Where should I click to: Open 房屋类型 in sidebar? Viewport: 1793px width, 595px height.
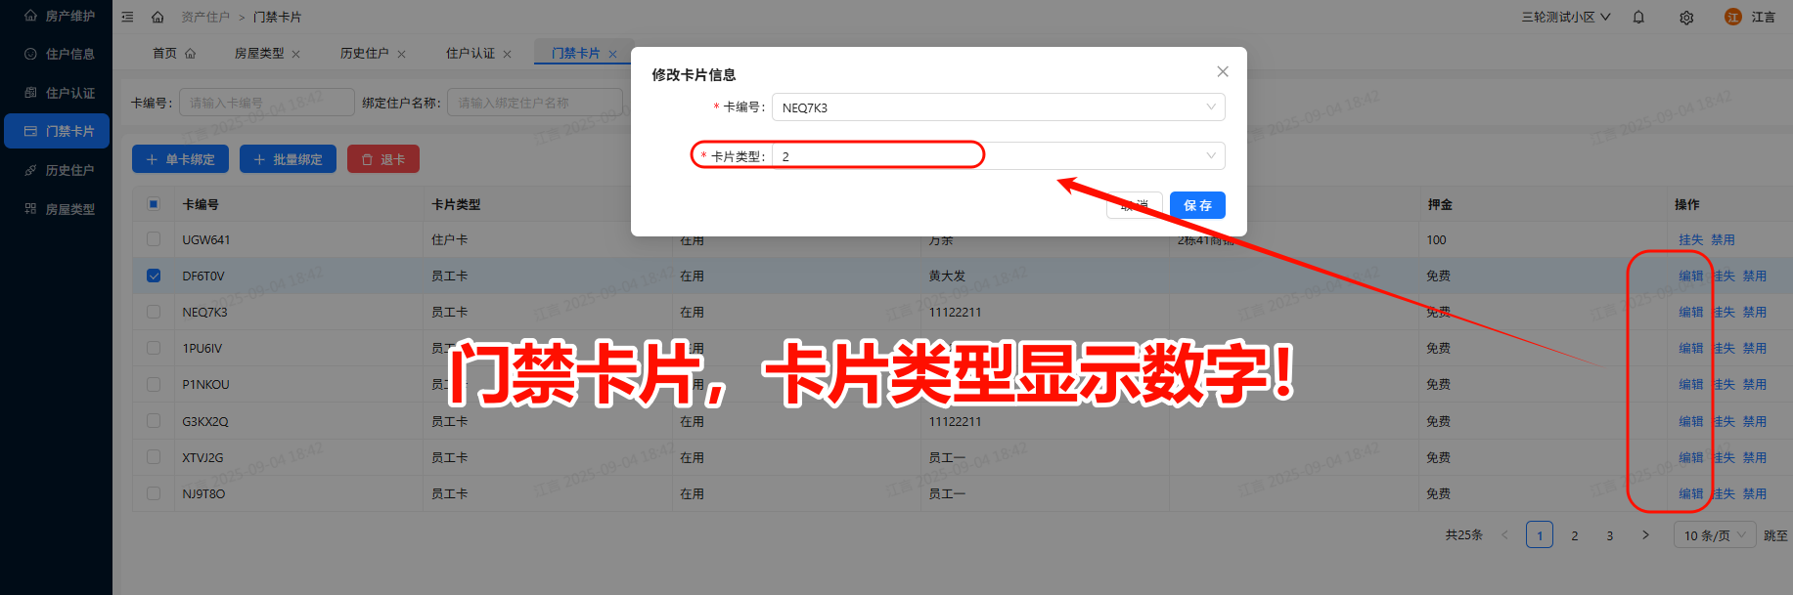click(57, 209)
